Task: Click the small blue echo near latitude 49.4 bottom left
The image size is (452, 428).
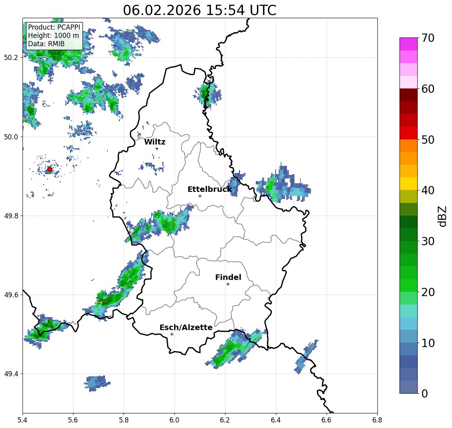Action: 97,383
